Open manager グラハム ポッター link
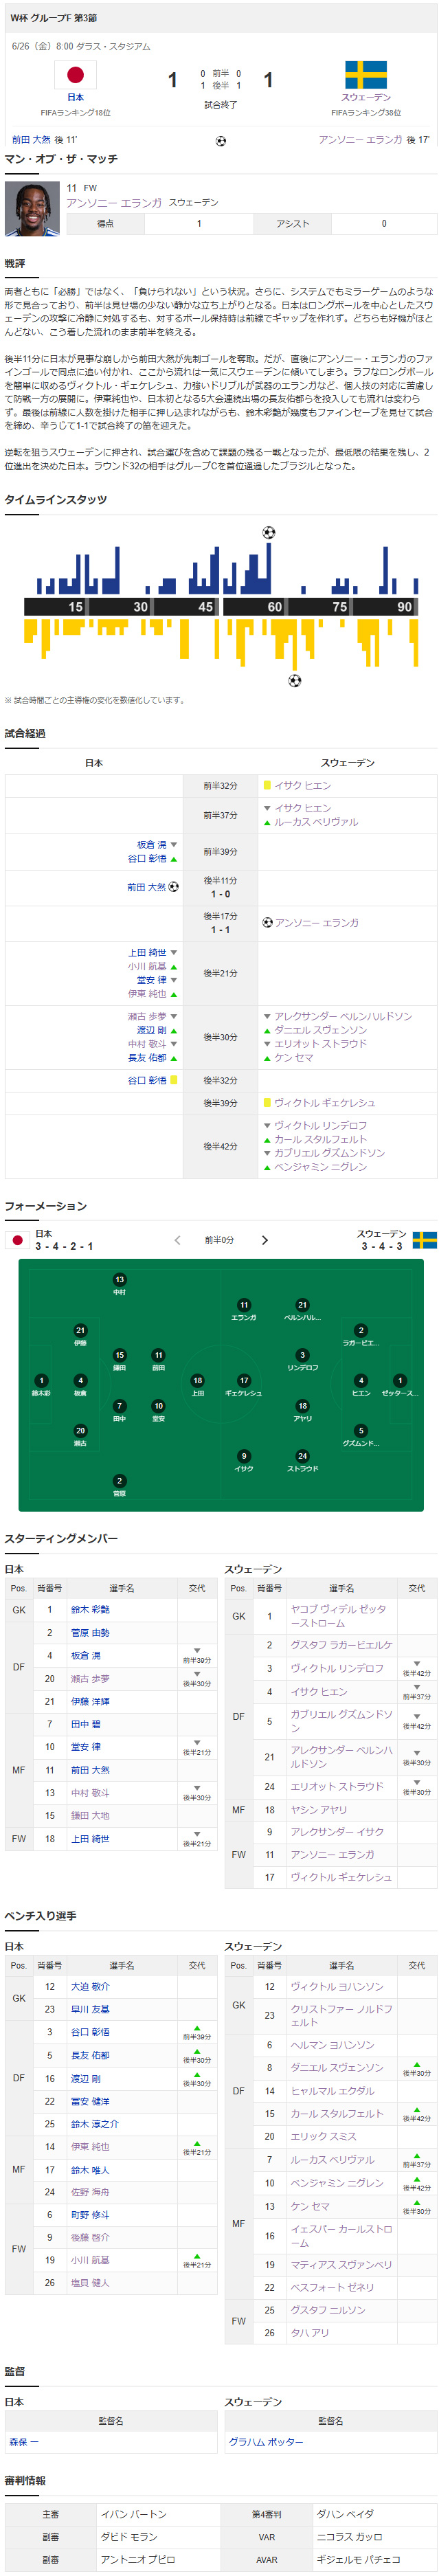Screen dimensions: 439x2576 pyautogui.click(x=266, y=2442)
